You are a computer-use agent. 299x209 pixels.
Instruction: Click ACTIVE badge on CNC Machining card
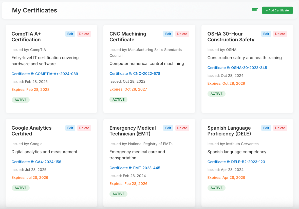(118, 100)
